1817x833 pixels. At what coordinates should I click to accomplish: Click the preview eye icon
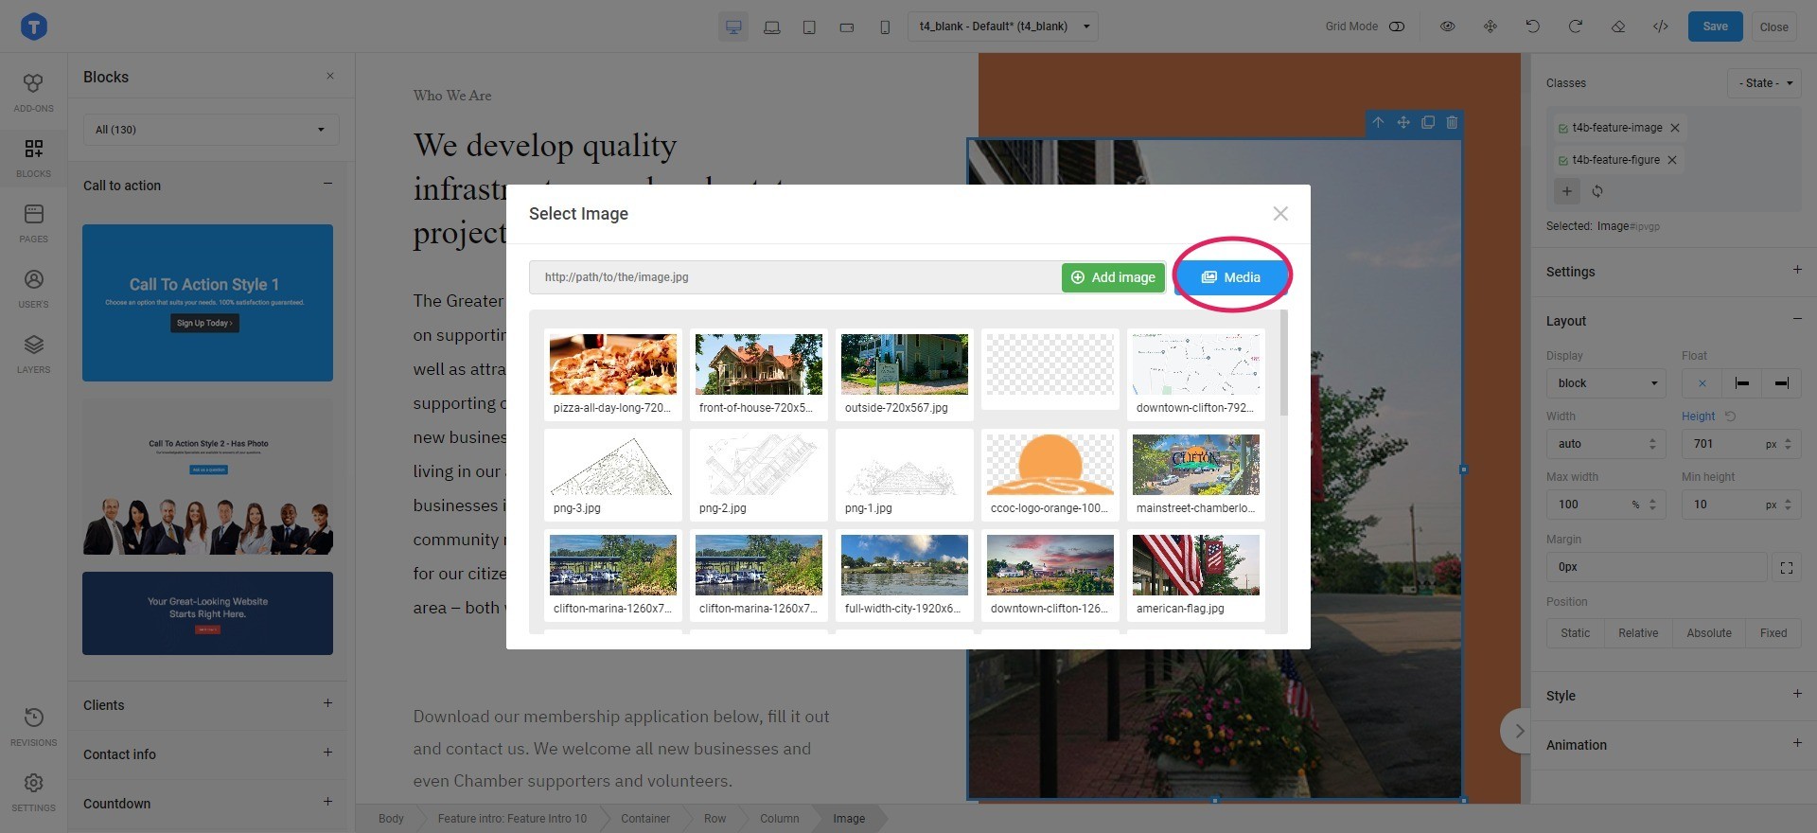pyautogui.click(x=1447, y=27)
